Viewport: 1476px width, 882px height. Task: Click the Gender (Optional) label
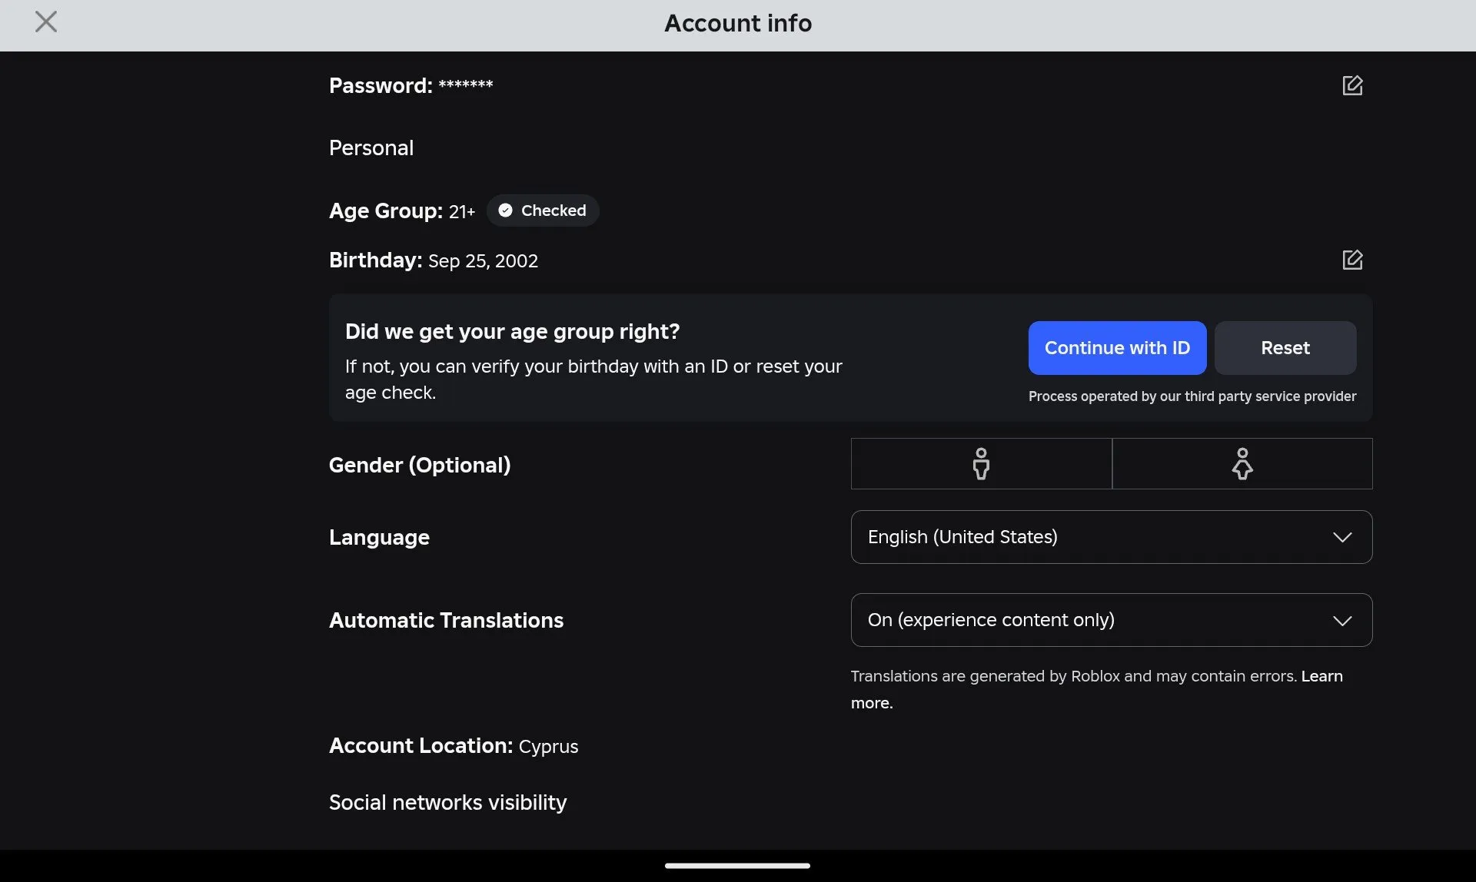pyautogui.click(x=420, y=465)
